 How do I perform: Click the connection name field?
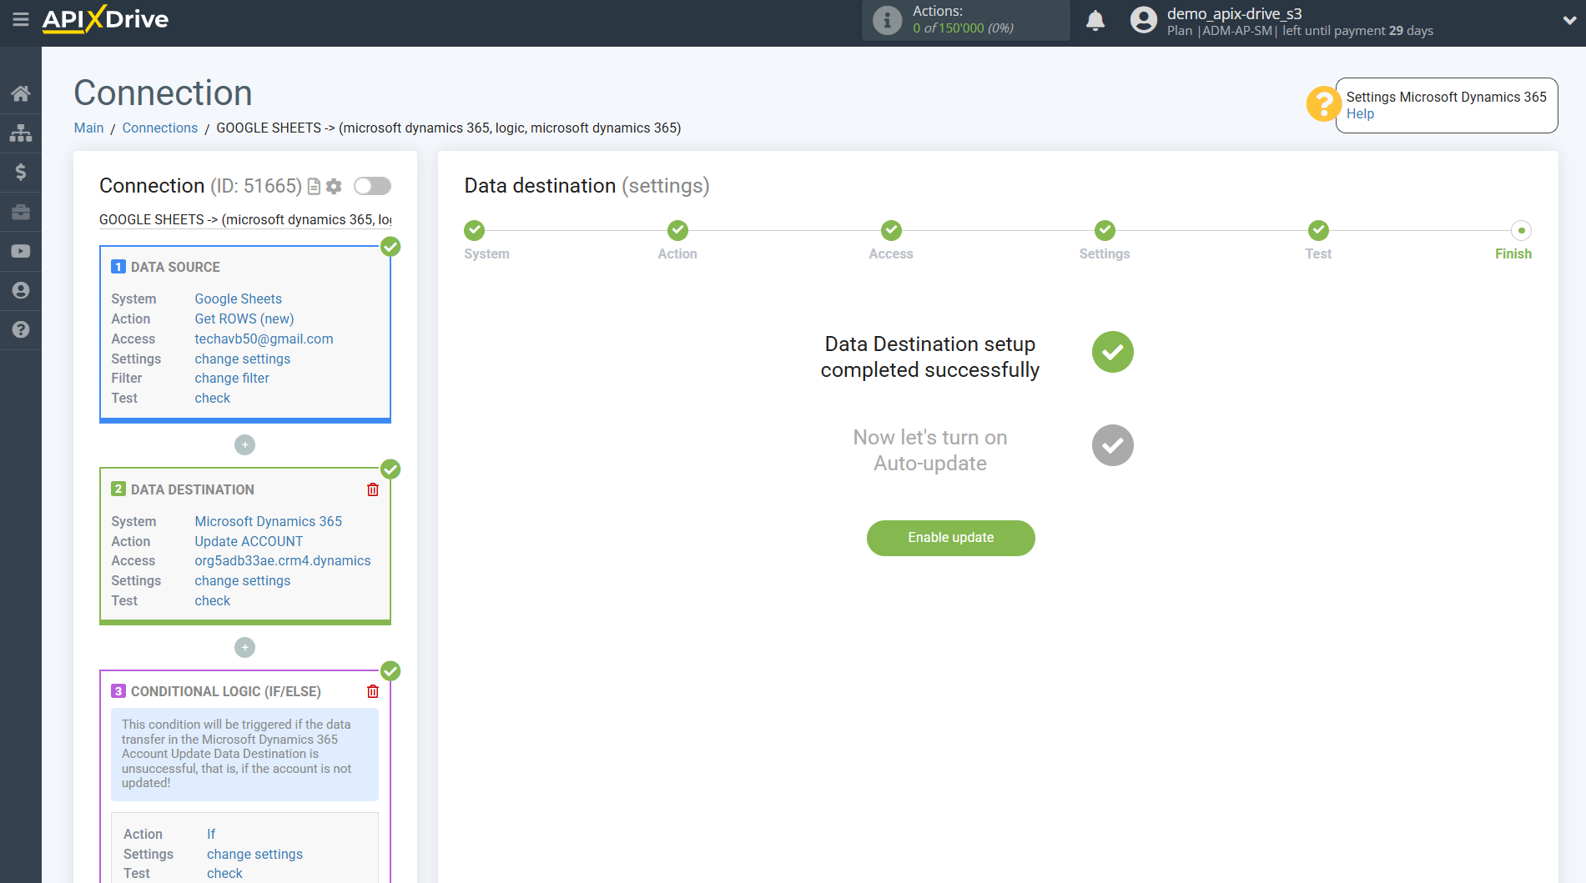coord(245,219)
